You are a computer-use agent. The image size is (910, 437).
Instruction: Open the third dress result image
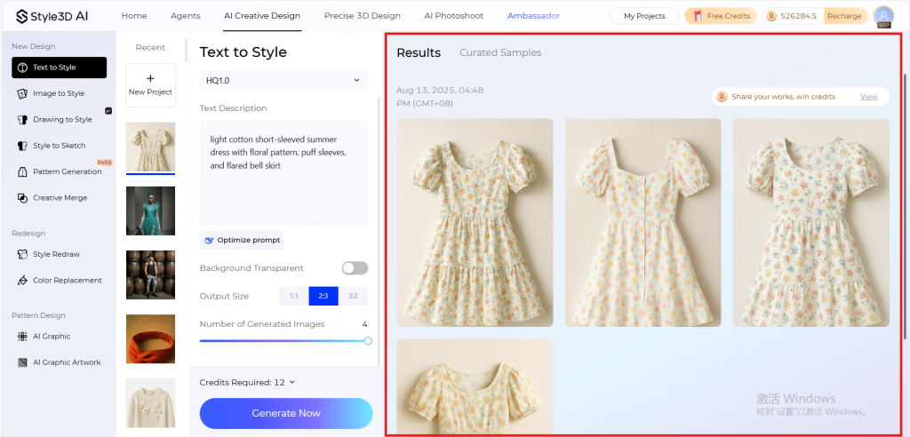click(811, 223)
